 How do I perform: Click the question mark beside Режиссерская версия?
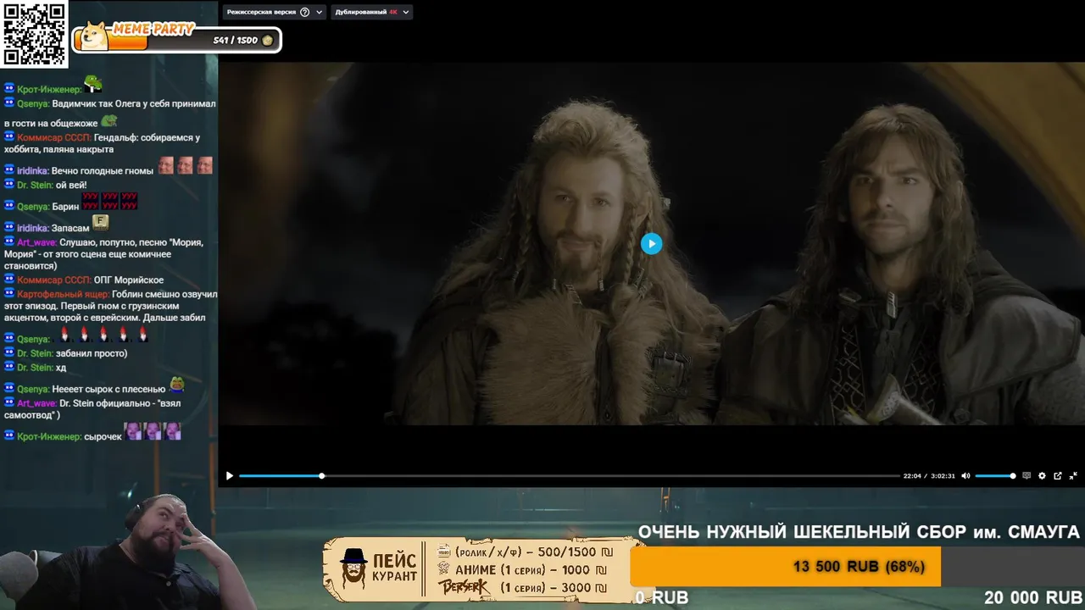305,13
